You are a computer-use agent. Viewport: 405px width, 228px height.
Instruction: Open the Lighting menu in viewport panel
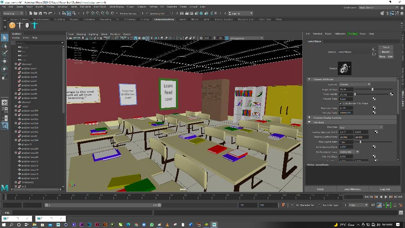[x=93, y=34]
